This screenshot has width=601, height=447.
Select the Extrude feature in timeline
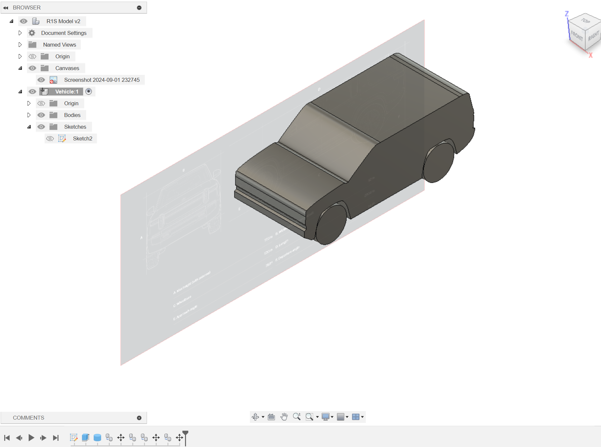pyautogui.click(x=86, y=438)
